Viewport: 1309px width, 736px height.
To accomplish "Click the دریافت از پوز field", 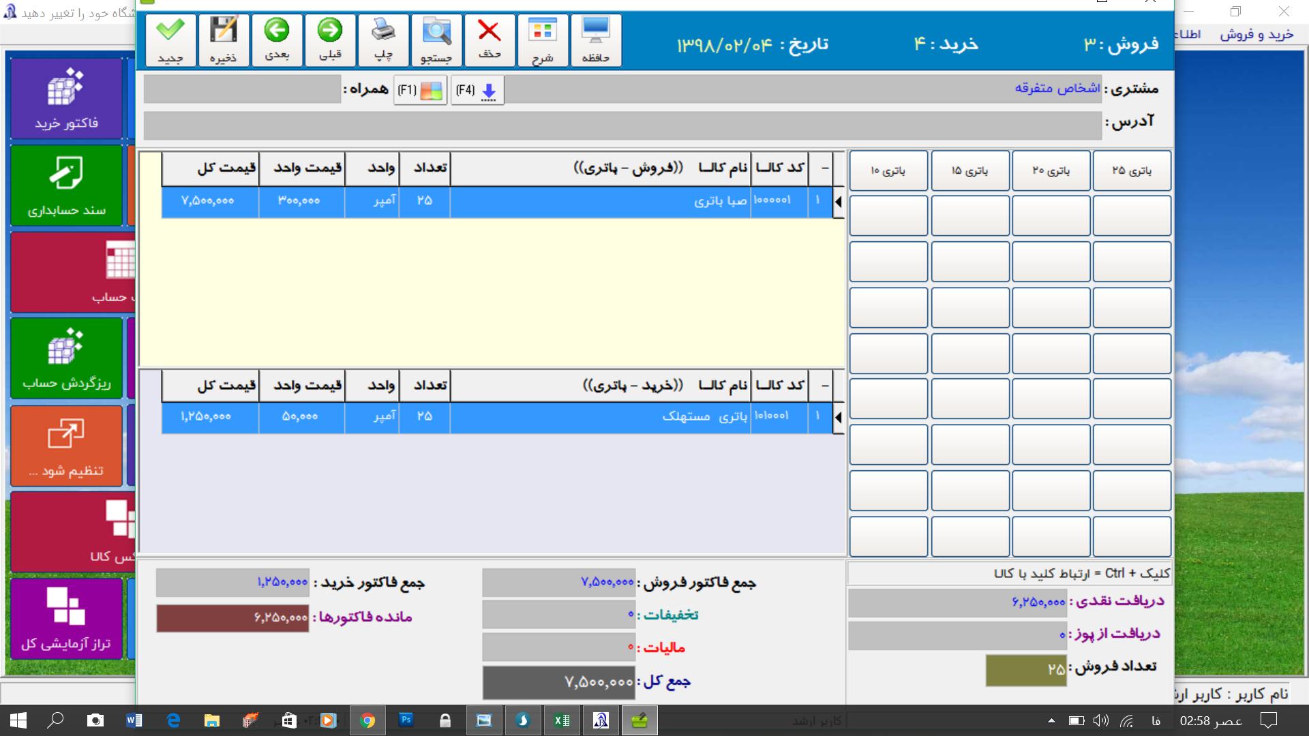I will (957, 635).
